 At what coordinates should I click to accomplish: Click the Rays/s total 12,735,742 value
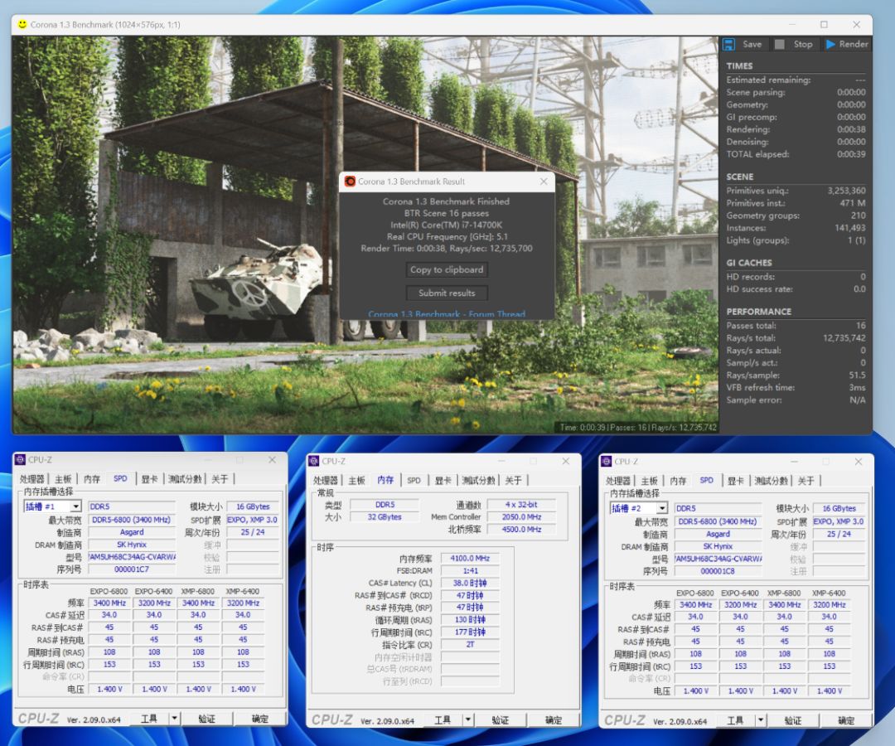[844, 338]
